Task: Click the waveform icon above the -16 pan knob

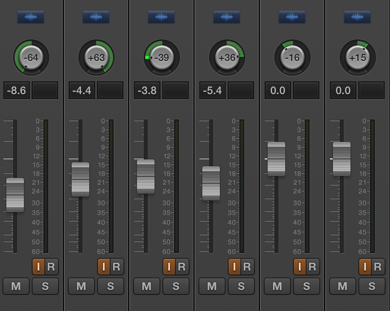Action: pyautogui.click(x=292, y=17)
